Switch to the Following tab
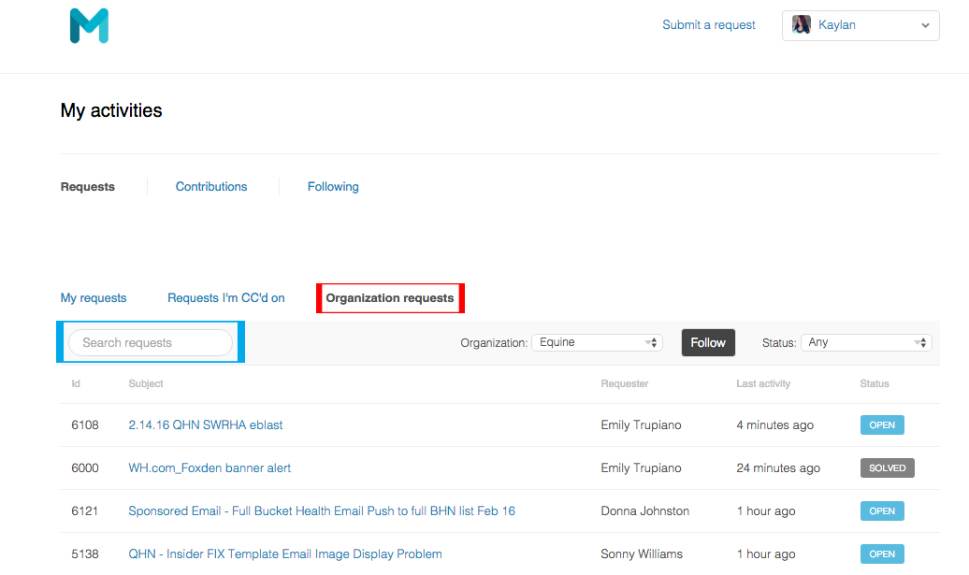969x575 pixels. (x=333, y=187)
